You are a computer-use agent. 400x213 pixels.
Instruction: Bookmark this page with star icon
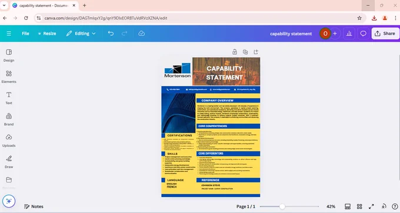(359, 18)
